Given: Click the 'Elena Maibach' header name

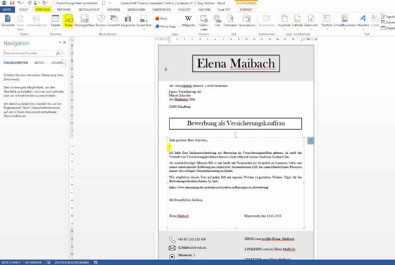Looking at the screenshot, I should point(236,63).
